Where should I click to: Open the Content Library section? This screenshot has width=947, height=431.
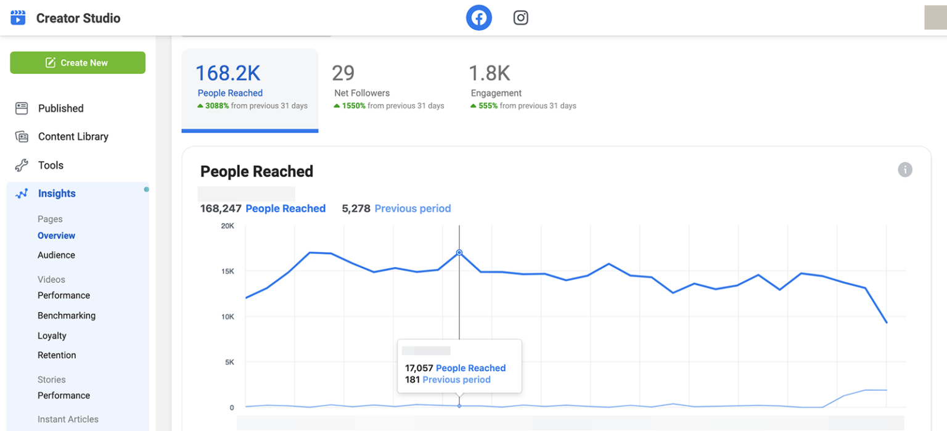pyautogui.click(x=73, y=137)
